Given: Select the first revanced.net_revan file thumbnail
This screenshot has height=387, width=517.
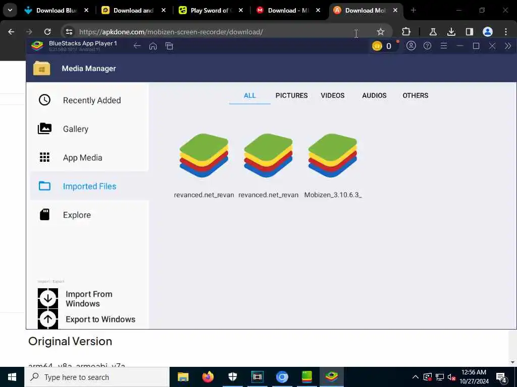Looking at the screenshot, I should click(x=204, y=156).
